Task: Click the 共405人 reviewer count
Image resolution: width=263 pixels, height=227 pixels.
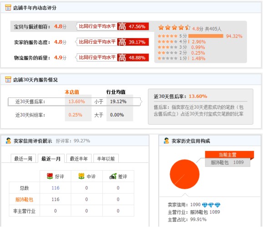Action: [x=213, y=29]
